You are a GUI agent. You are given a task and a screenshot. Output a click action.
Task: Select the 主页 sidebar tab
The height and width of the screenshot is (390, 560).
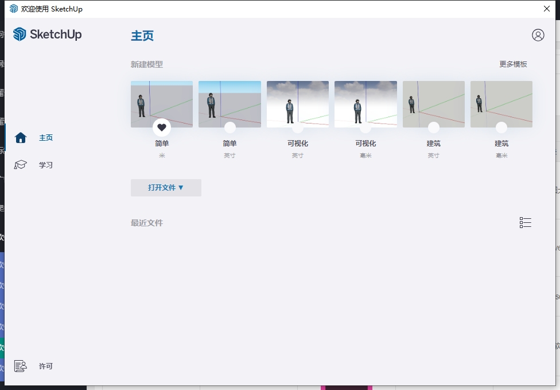pyautogui.click(x=46, y=138)
